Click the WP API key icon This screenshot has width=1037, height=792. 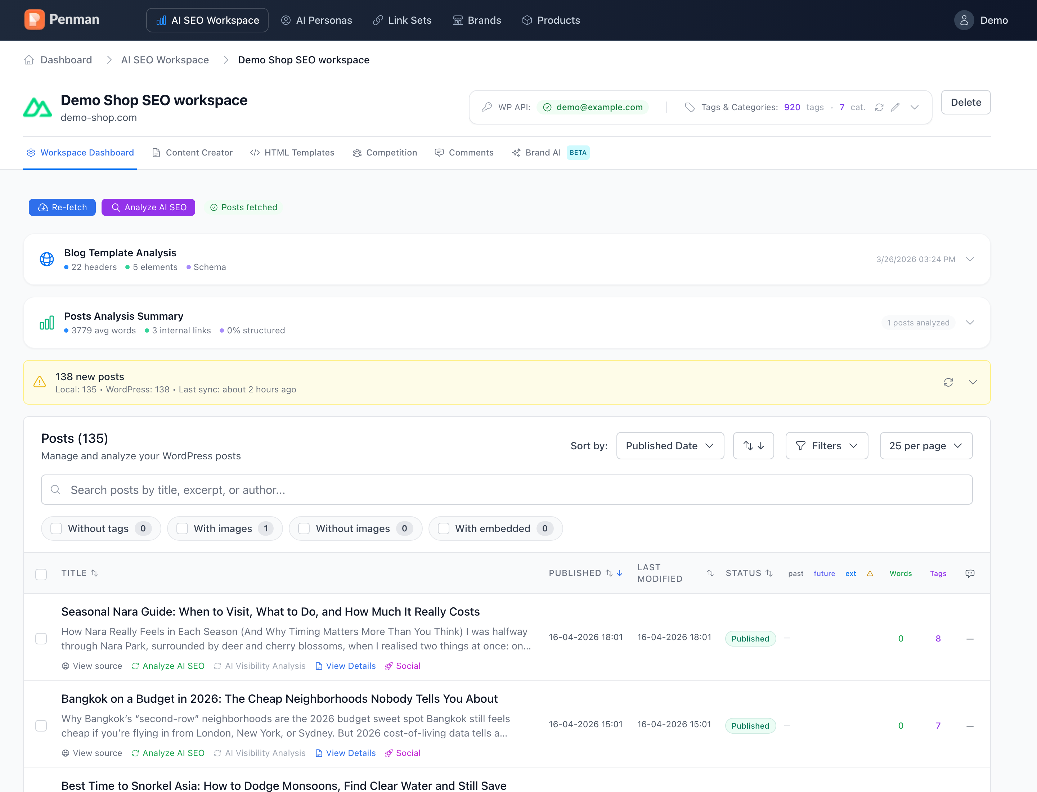[x=487, y=108]
